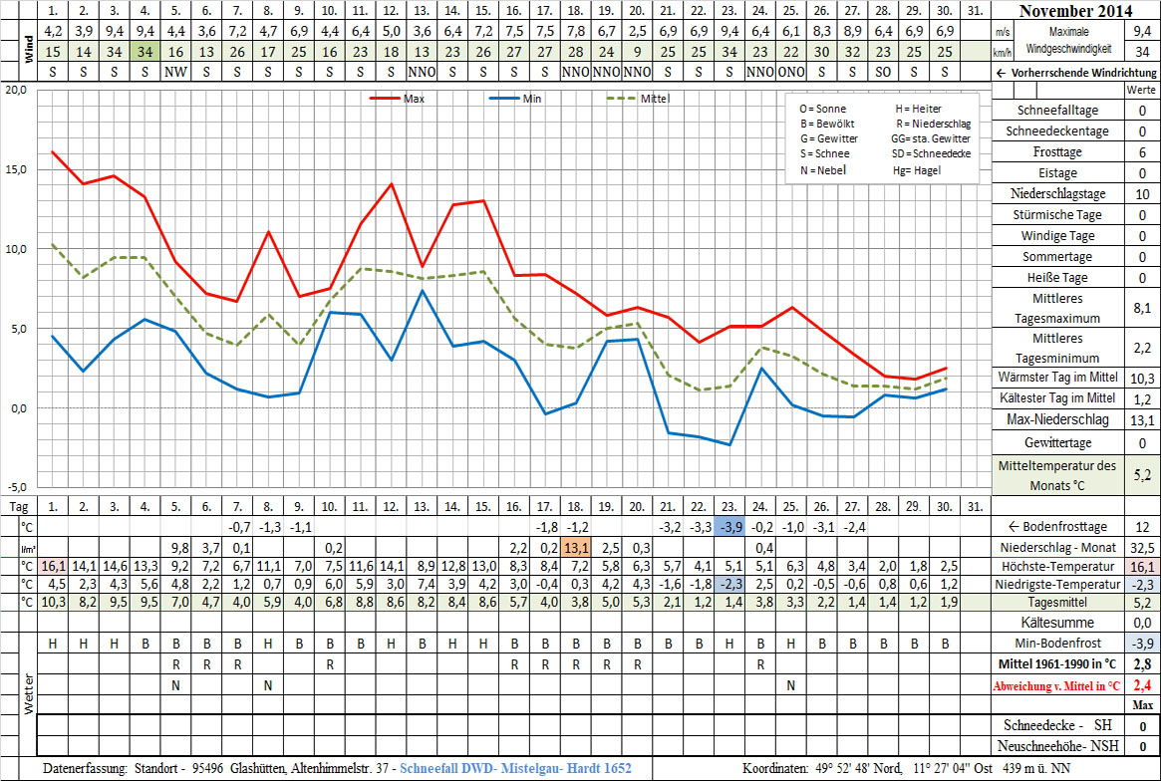Click the NW wind direction on day 5
Image resolution: width=1161 pixels, height=781 pixels.
click(x=174, y=73)
